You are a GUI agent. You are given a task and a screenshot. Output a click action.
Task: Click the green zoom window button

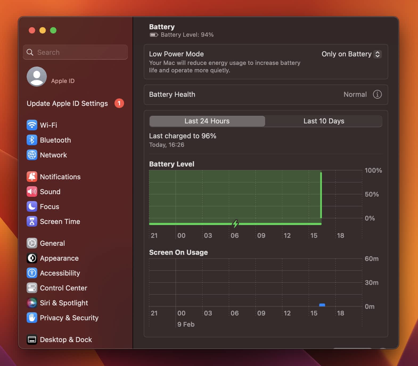[53, 30]
